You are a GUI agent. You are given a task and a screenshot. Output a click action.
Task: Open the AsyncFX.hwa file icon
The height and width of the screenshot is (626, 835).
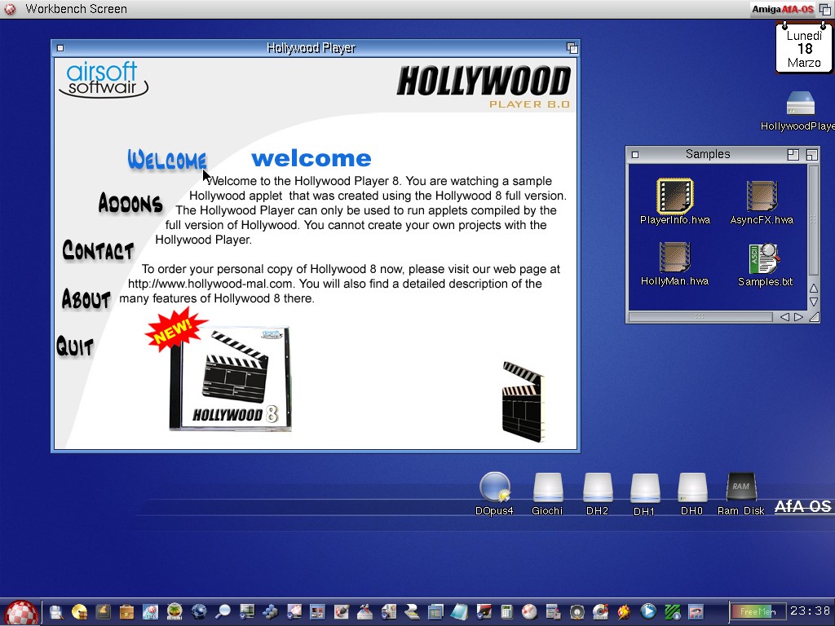click(762, 196)
